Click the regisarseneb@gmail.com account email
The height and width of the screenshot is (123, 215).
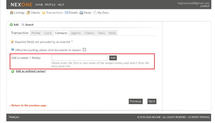[x=193, y=3]
